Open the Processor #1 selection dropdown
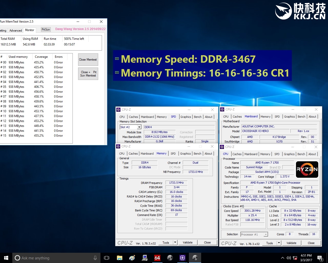 [266, 234]
